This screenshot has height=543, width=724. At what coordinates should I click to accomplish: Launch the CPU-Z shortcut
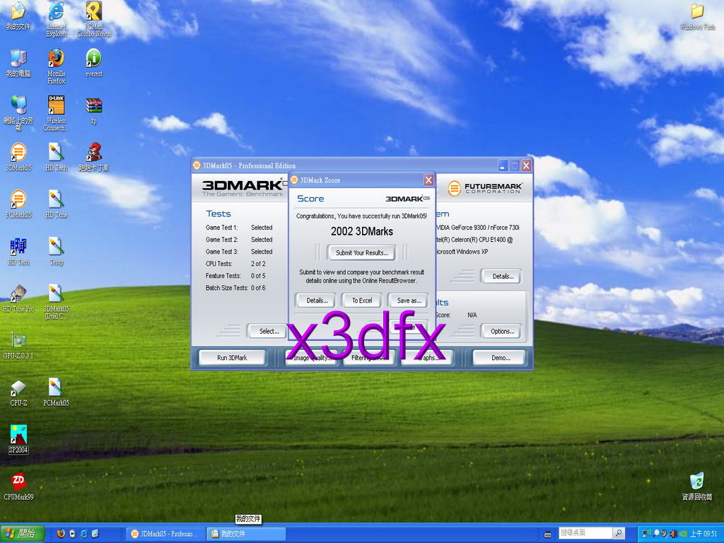tap(18, 392)
